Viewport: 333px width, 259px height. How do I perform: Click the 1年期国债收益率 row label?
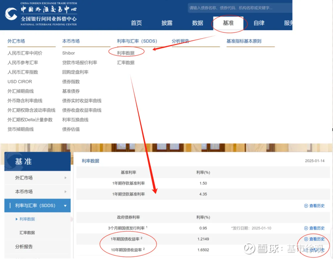(x=126, y=239)
